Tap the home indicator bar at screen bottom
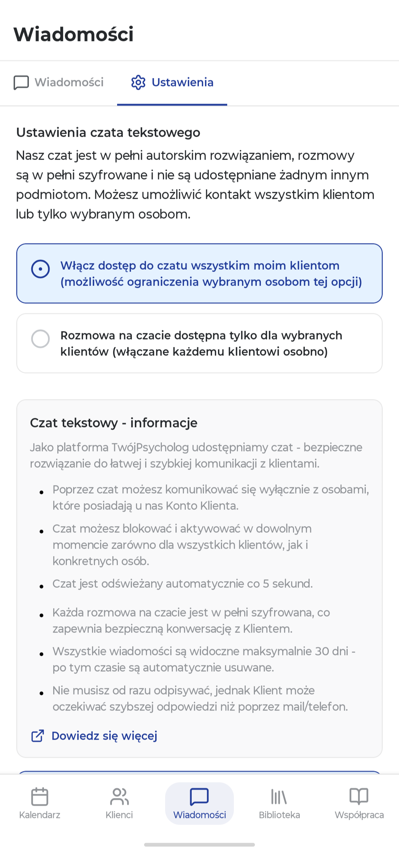Screen dimensions: 399x856 199,845
